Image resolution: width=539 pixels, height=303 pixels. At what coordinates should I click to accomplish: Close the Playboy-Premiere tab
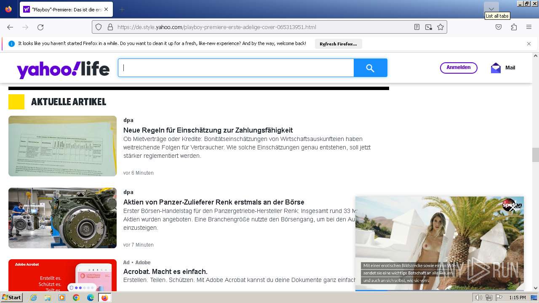click(x=106, y=9)
